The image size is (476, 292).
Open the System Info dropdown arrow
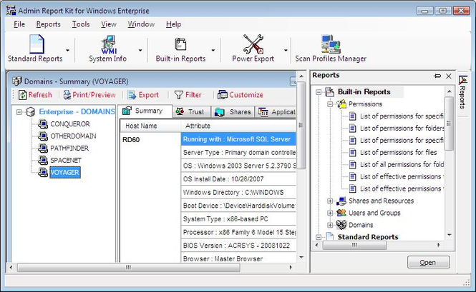pyautogui.click(x=140, y=50)
